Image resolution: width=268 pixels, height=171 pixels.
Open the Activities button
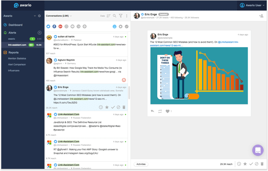click(141, 164)
